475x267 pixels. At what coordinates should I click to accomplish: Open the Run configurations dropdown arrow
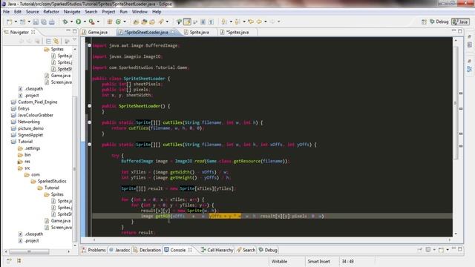point(85,22)
